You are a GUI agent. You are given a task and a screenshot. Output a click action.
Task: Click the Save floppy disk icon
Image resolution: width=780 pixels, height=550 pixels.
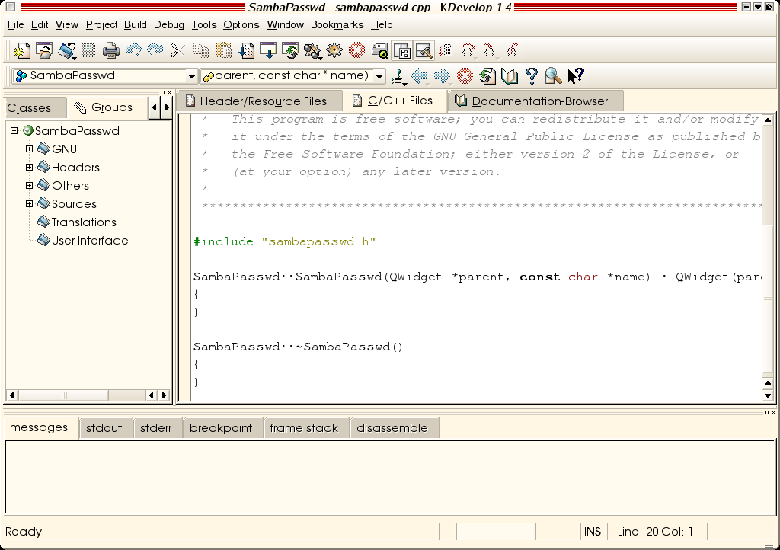(x=88, y=50)
